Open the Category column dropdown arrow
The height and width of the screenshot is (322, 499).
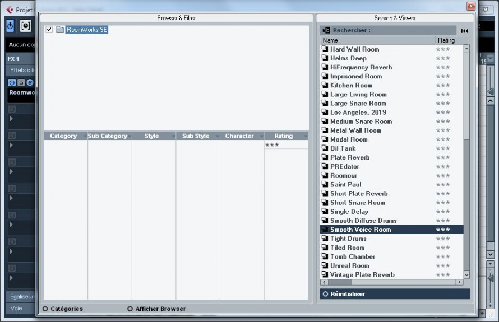coord(85,136)
